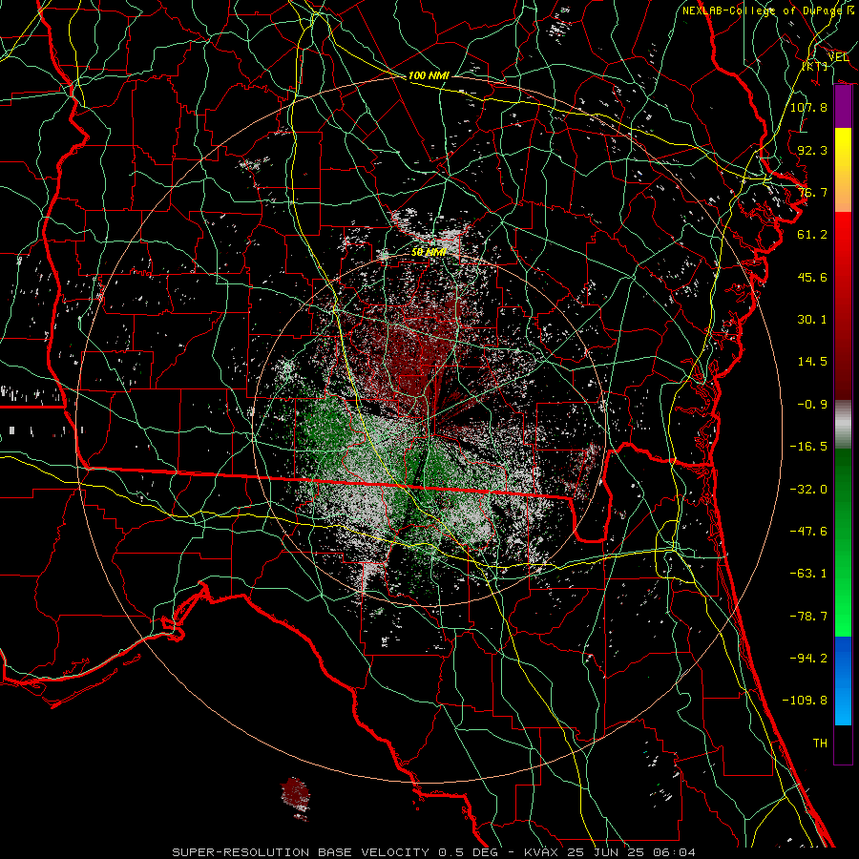Click the 30.1 legend value
This screenshot has width=859, height=859.
(x=812, y=320)
